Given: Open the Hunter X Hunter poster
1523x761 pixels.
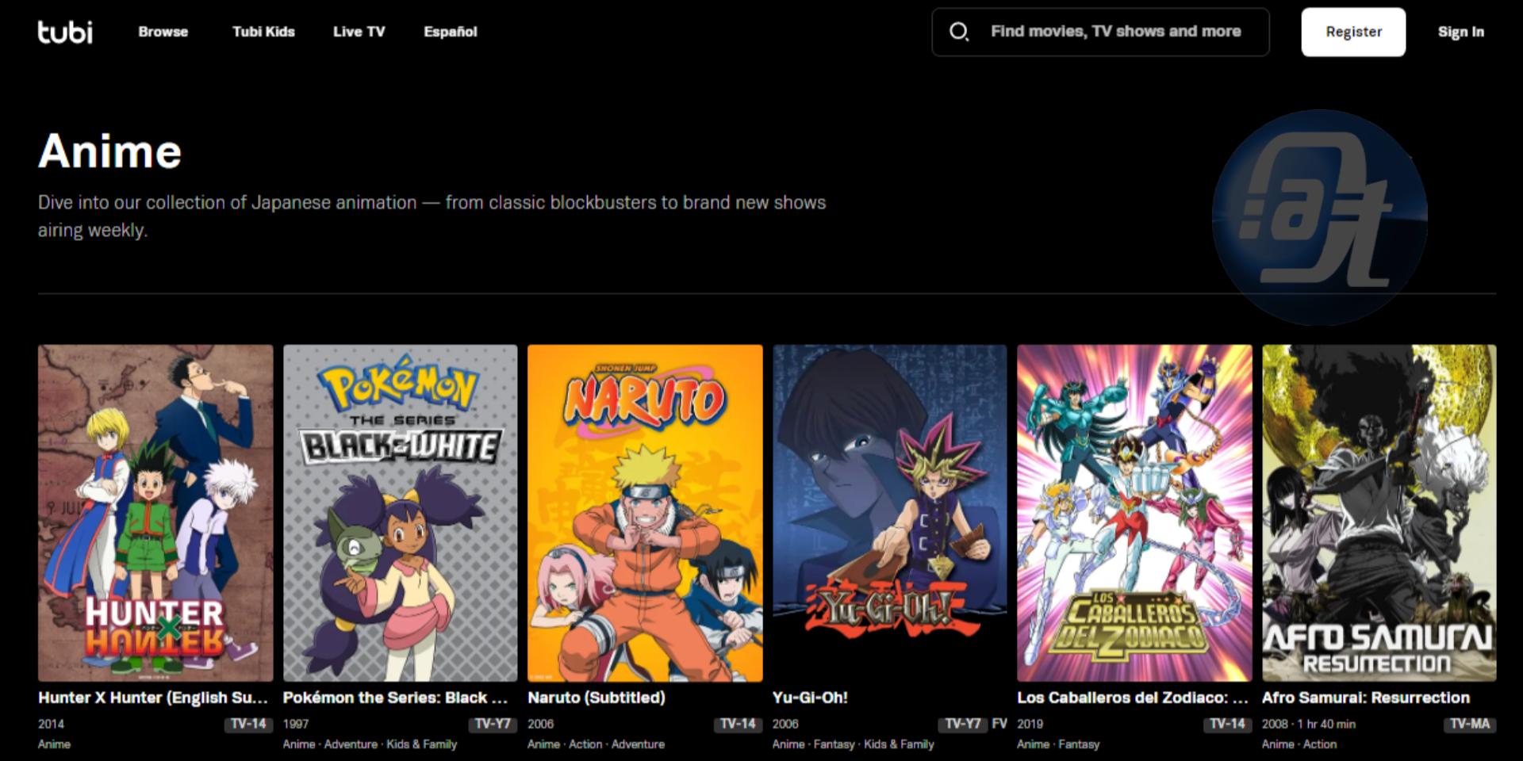Looking at the screenshot, I should [x=155, y=513].
